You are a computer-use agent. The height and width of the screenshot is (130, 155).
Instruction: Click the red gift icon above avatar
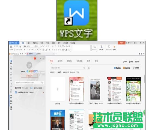[35, 58]
